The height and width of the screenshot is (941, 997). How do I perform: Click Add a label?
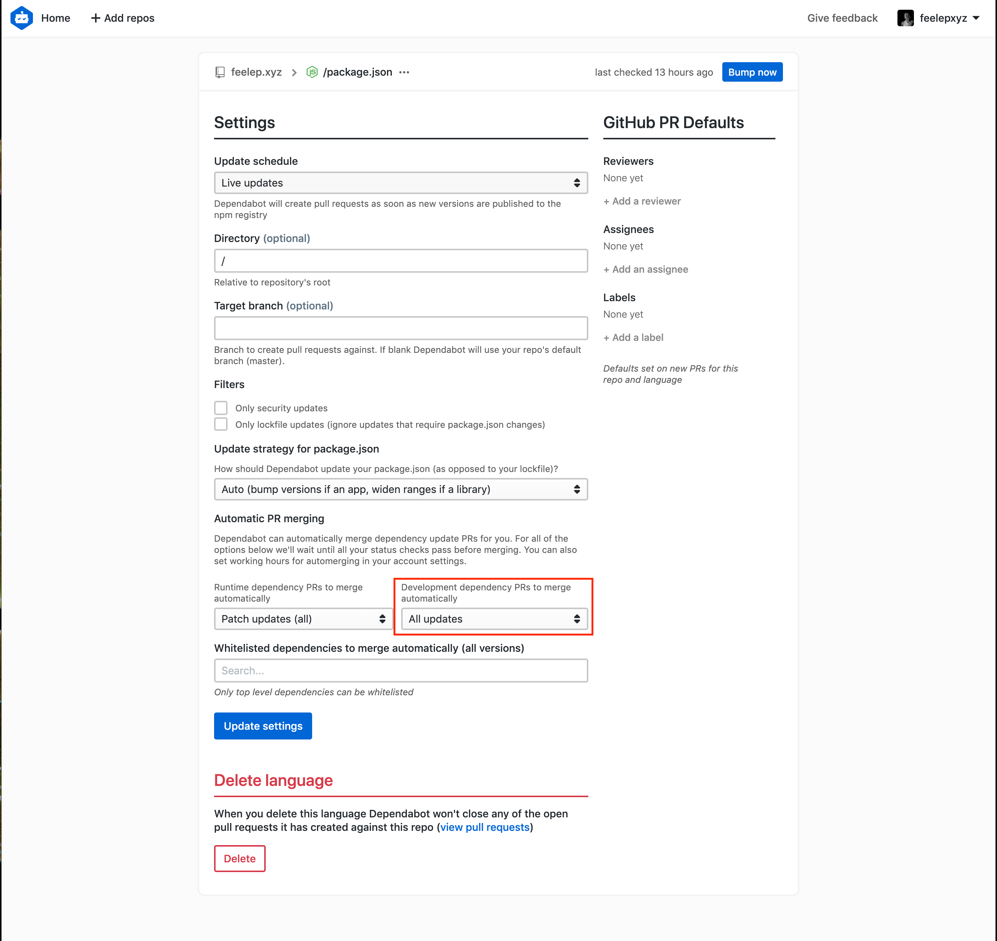pyautogui.click(x=633, y=338)
